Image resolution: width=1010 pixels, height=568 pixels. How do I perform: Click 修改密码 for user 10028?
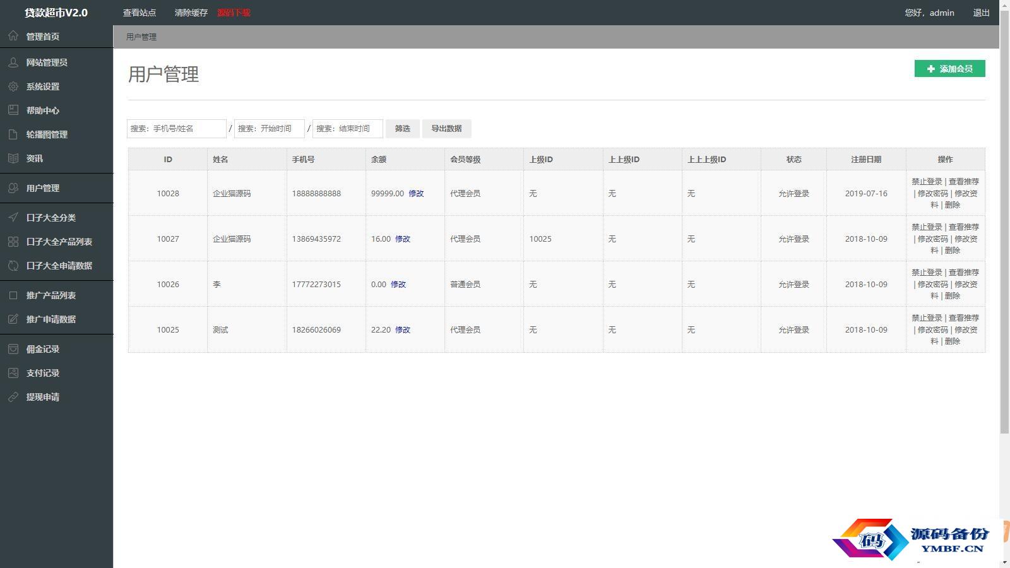[x=933, y=194]
